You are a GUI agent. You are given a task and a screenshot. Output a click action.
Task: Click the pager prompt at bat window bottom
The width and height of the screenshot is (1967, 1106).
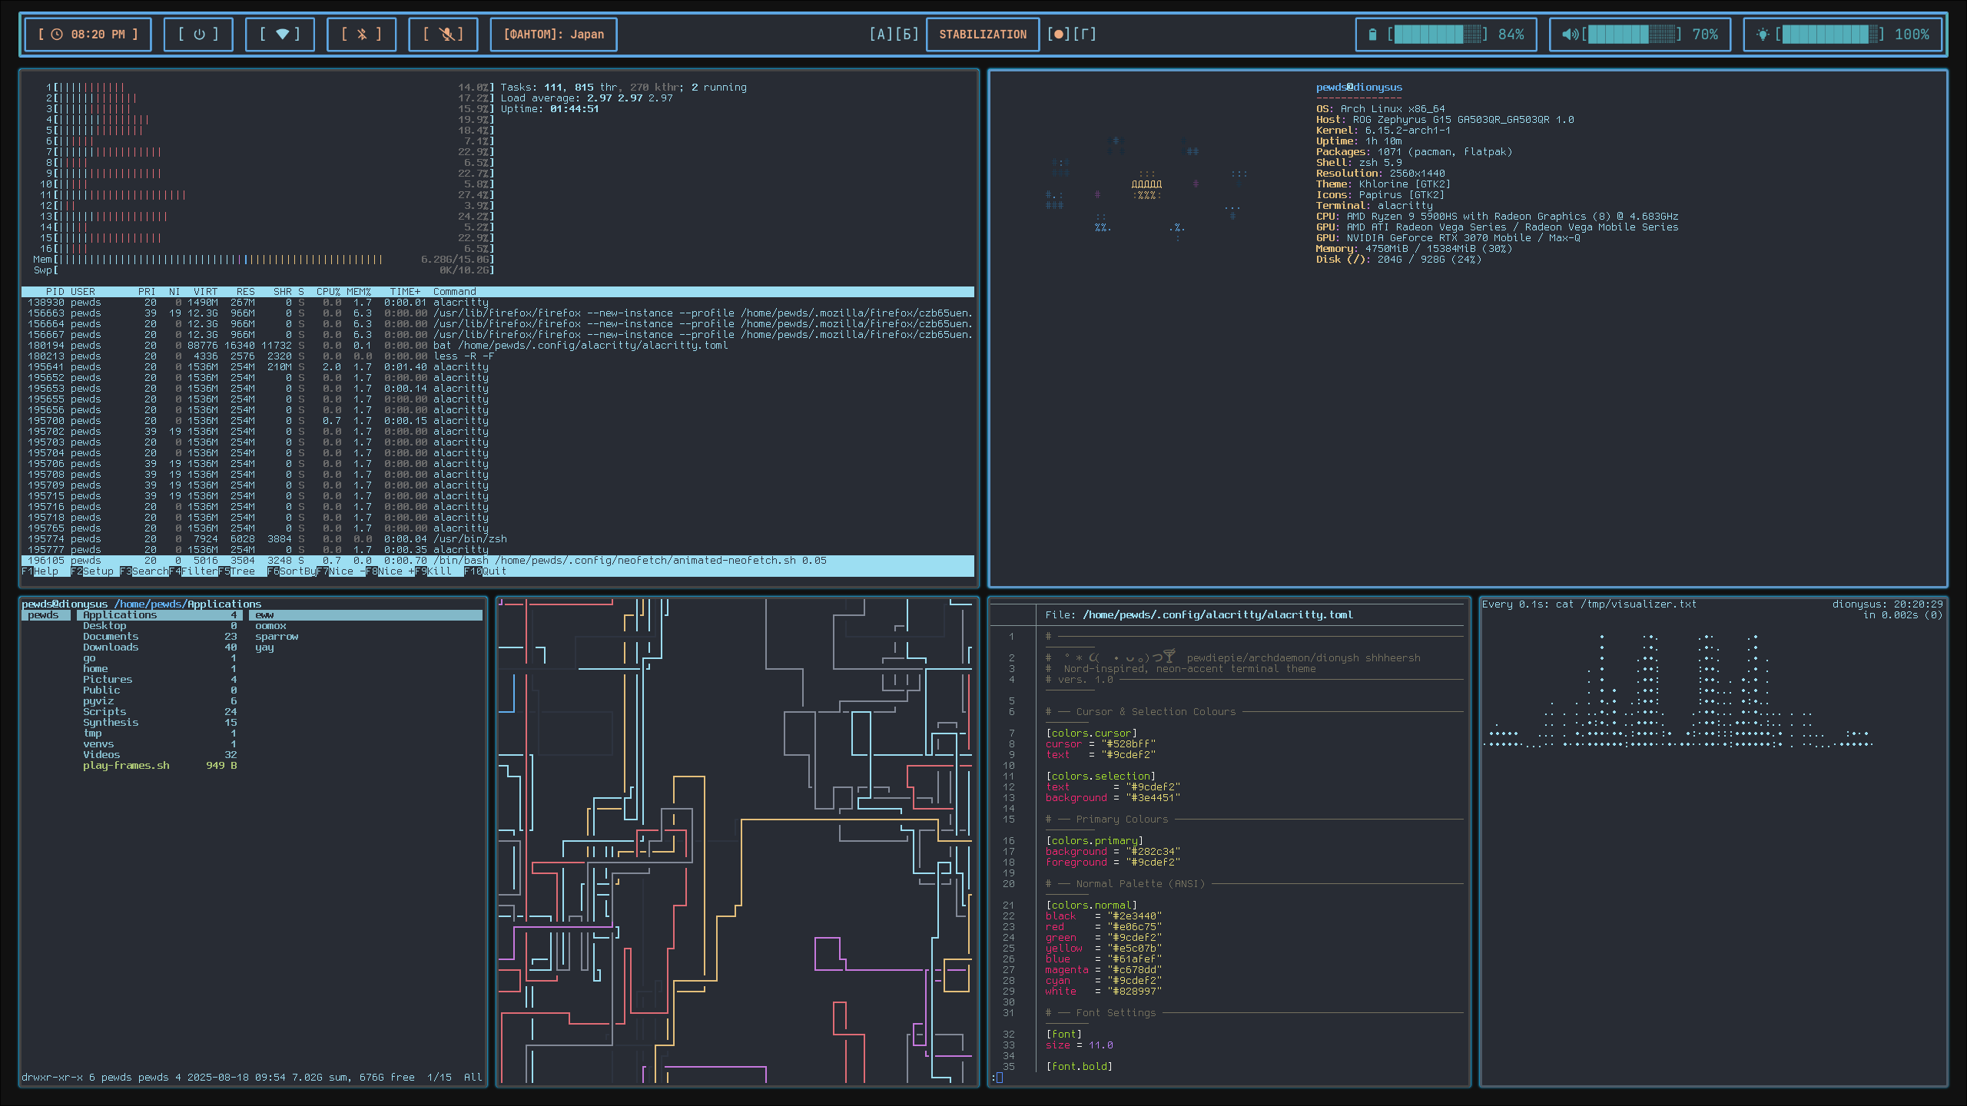click(997, 1078)
